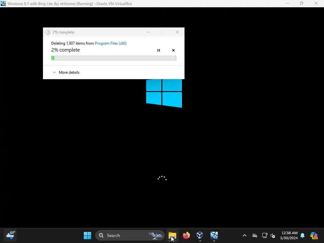Click the cloud sync tray icon

tap(255, 235)
